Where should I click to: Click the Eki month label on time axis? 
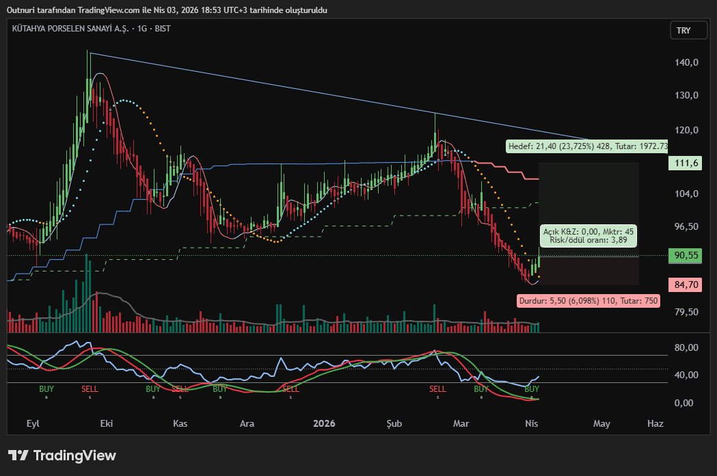coord(107,423)
